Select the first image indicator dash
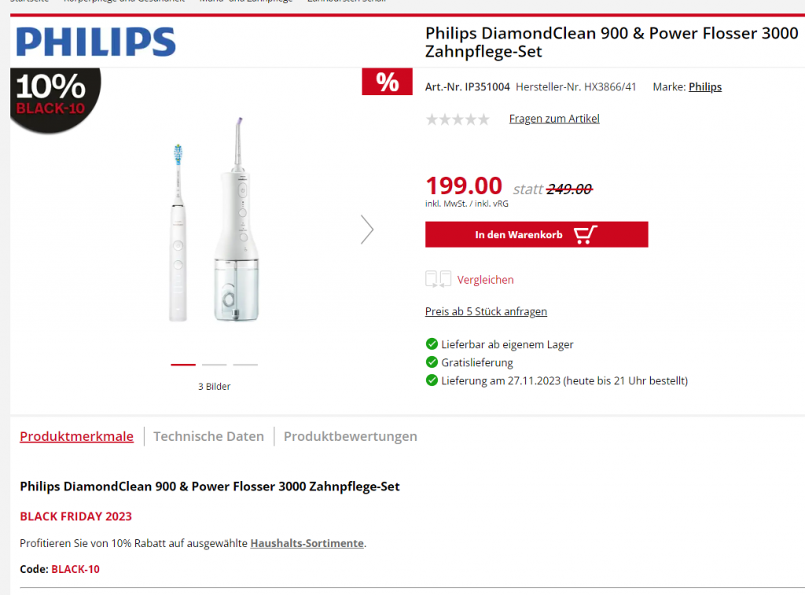 tap(183, 365)
